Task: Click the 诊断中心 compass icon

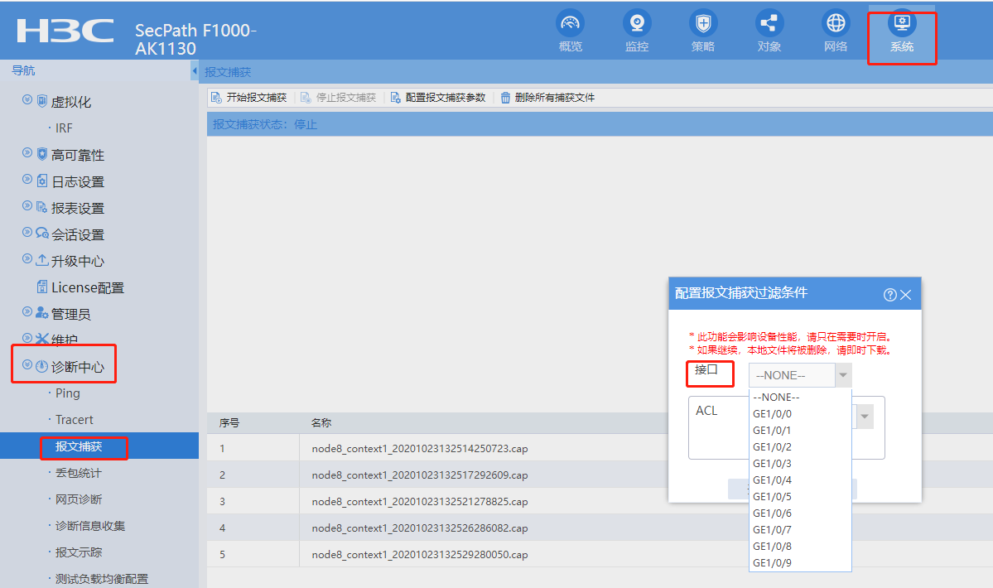Action: [41, 366]
